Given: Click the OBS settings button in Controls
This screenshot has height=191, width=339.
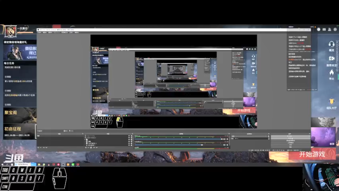Looking at the screenshot, I should click(x=290, y=145).
